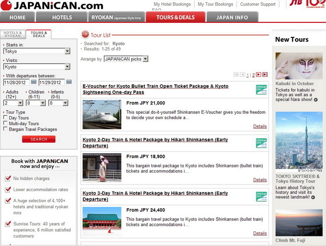The image size is (326, 246).
Task: Enable Bargain Travel Packages checkbox
Action: click(x=5, y=129)
